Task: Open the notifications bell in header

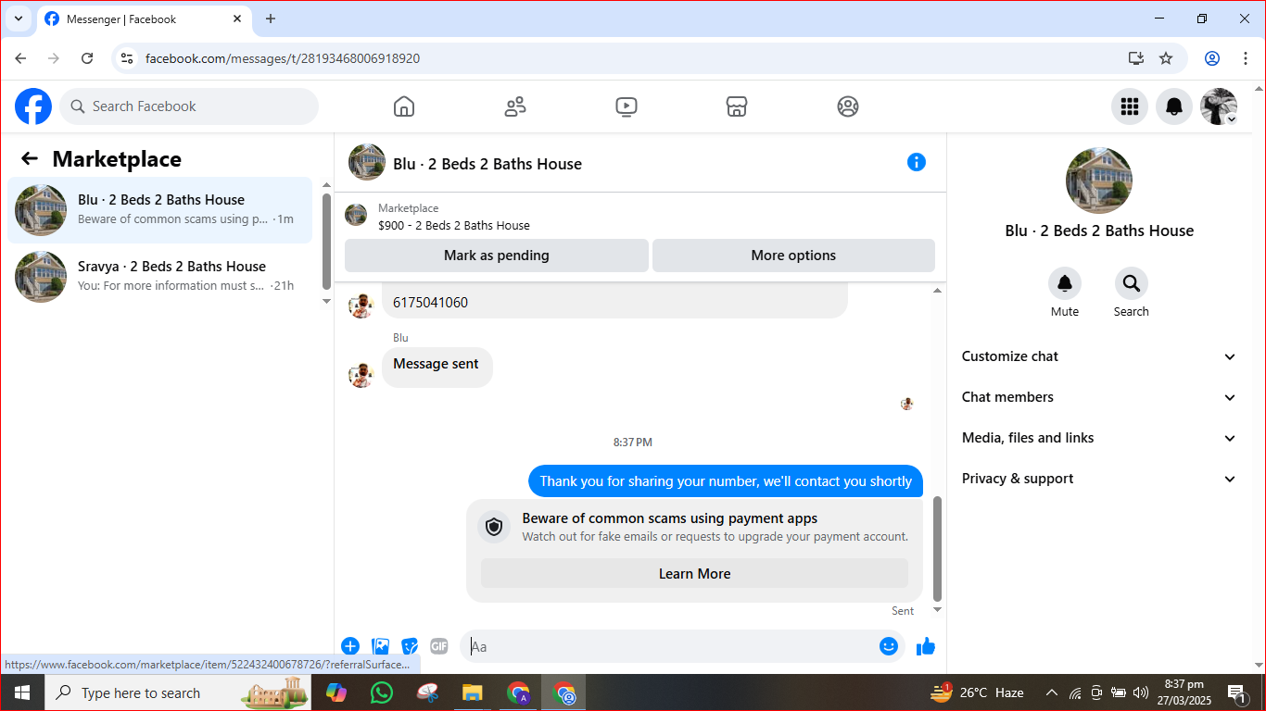Action: pos(1174,106)
